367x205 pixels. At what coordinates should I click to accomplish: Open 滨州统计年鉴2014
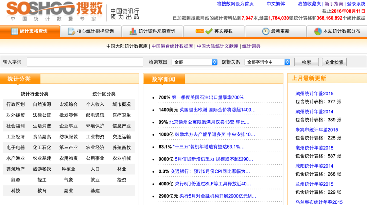click(x=314, y=112)
